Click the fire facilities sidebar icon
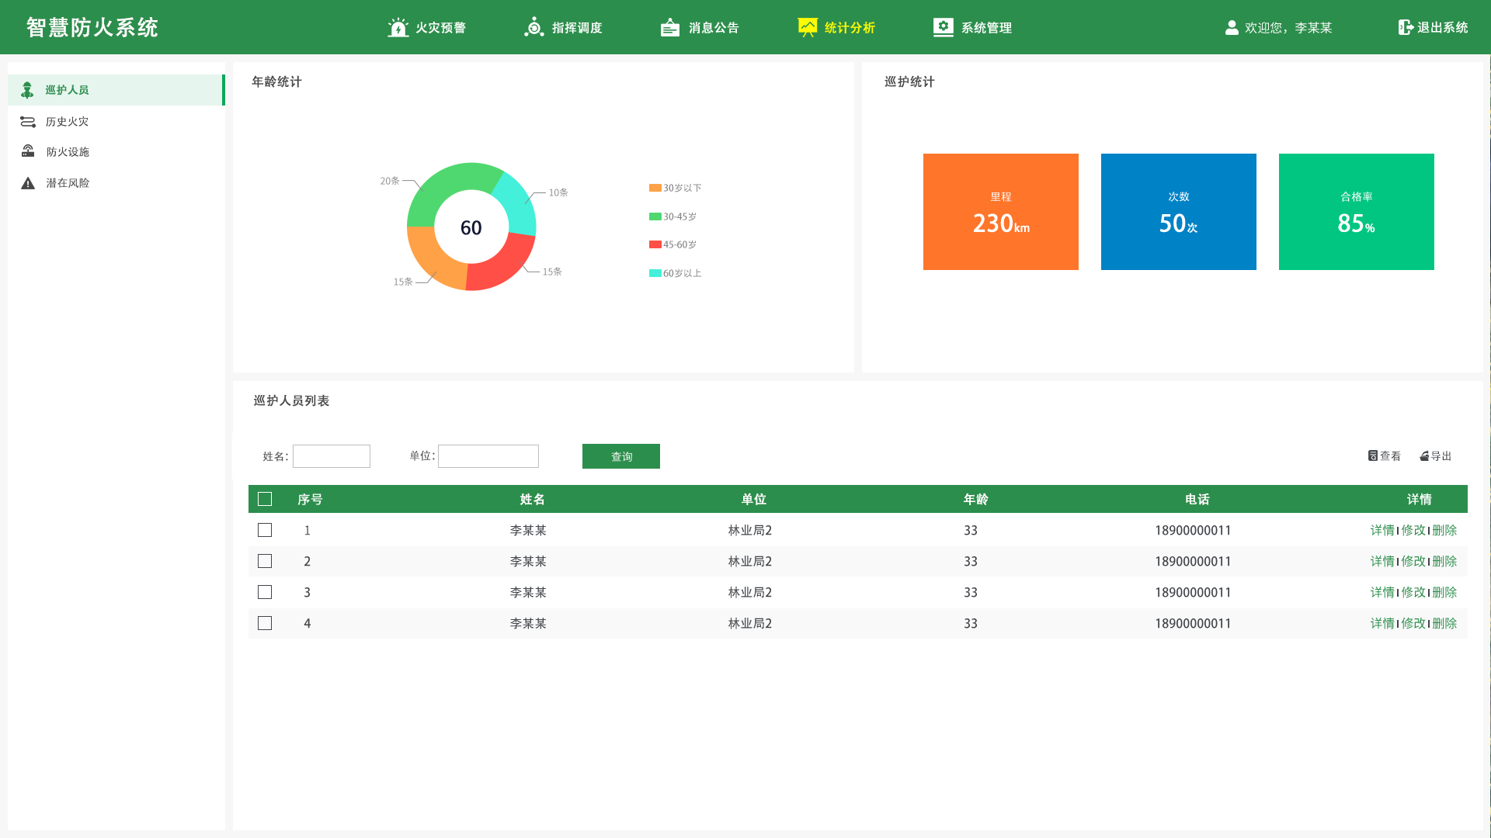This screenshot has width=1491, height=838. (28, 151)
